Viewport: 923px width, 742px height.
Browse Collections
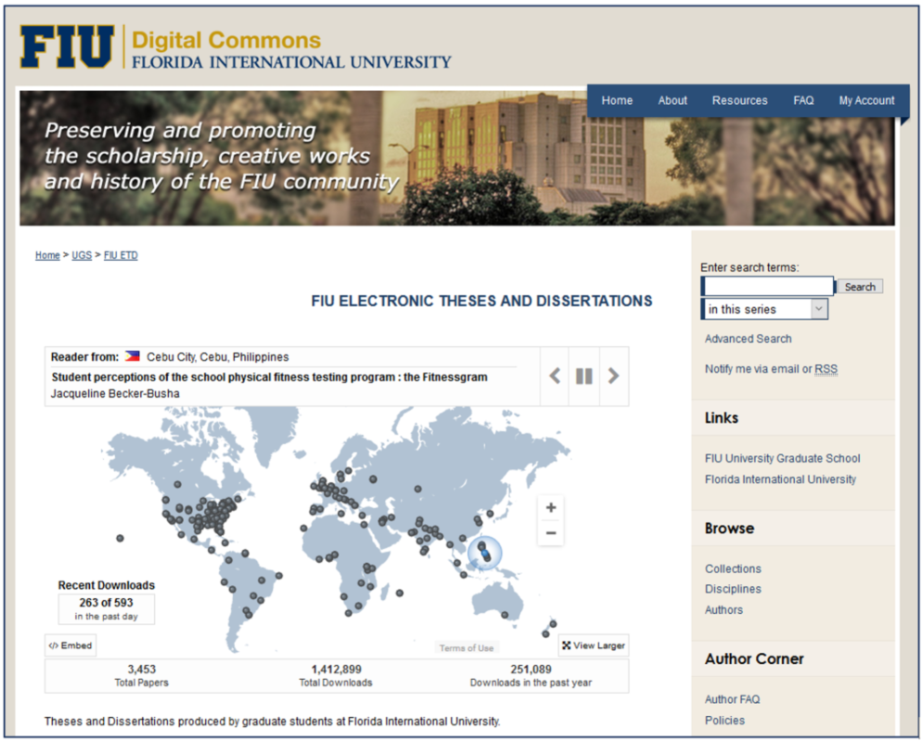733,569
